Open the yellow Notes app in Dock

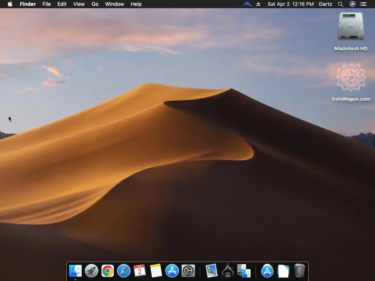click(156, 271)
